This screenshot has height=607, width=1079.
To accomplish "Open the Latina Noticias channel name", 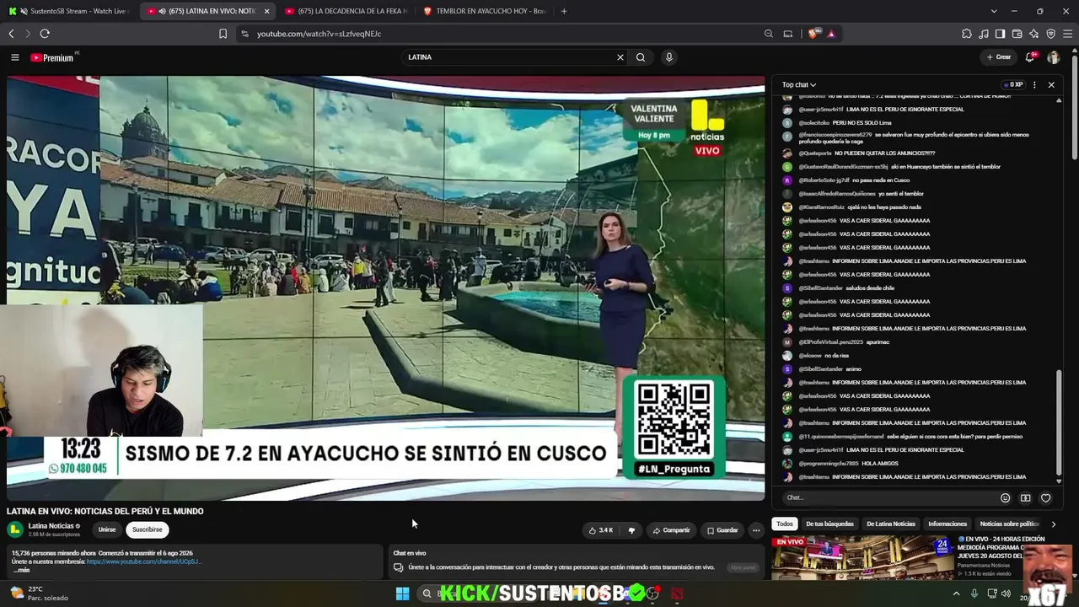I will (x=51, y=526).
